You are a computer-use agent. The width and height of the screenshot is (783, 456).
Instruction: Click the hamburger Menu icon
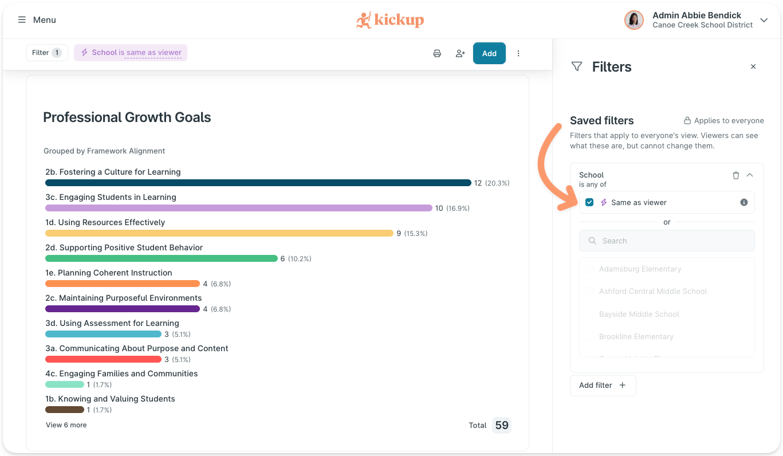click(x=22, y=20)
